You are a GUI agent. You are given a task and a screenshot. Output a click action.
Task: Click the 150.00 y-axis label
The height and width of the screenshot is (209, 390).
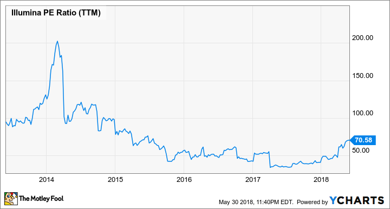[362, 76]
